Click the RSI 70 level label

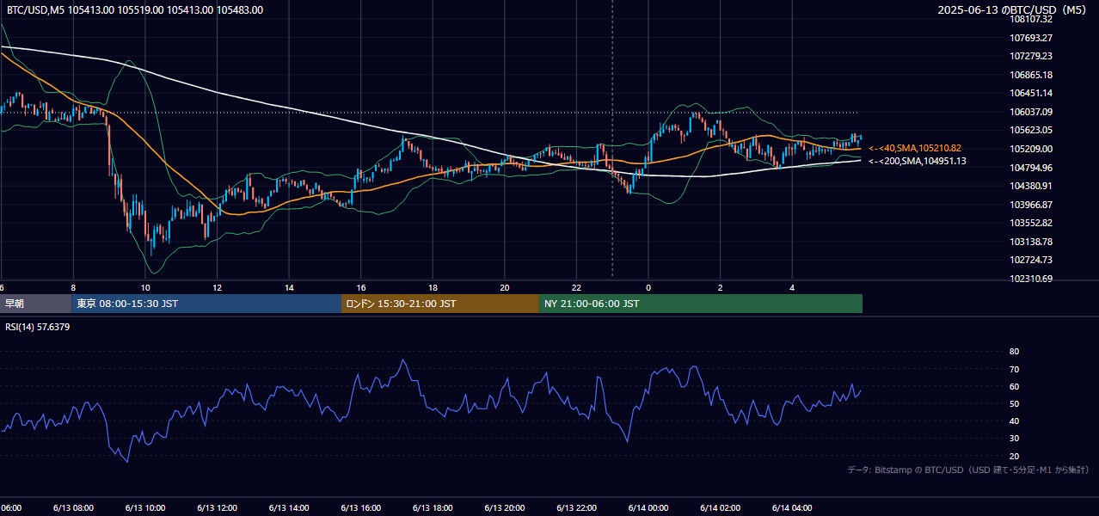coord(1014,369)
